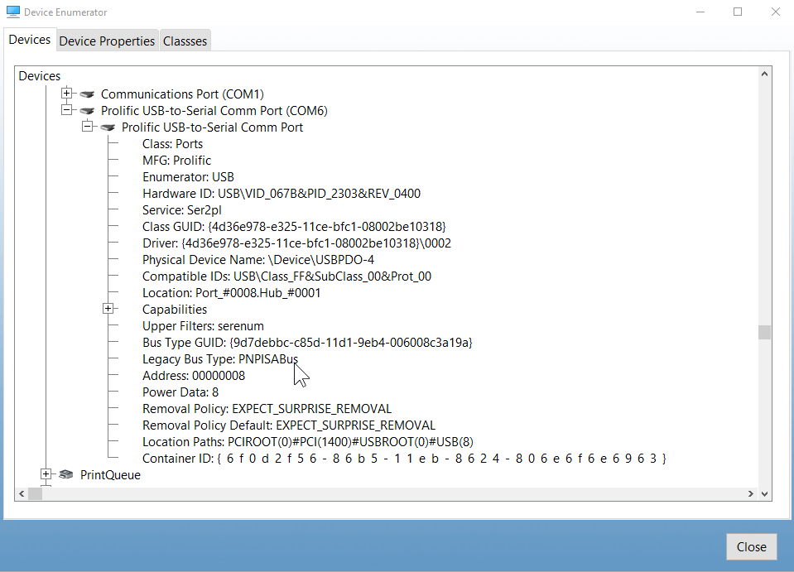Click the Communications Port (COM1) device icon
Screen dimensions: 794x572
tap(88, 94)
